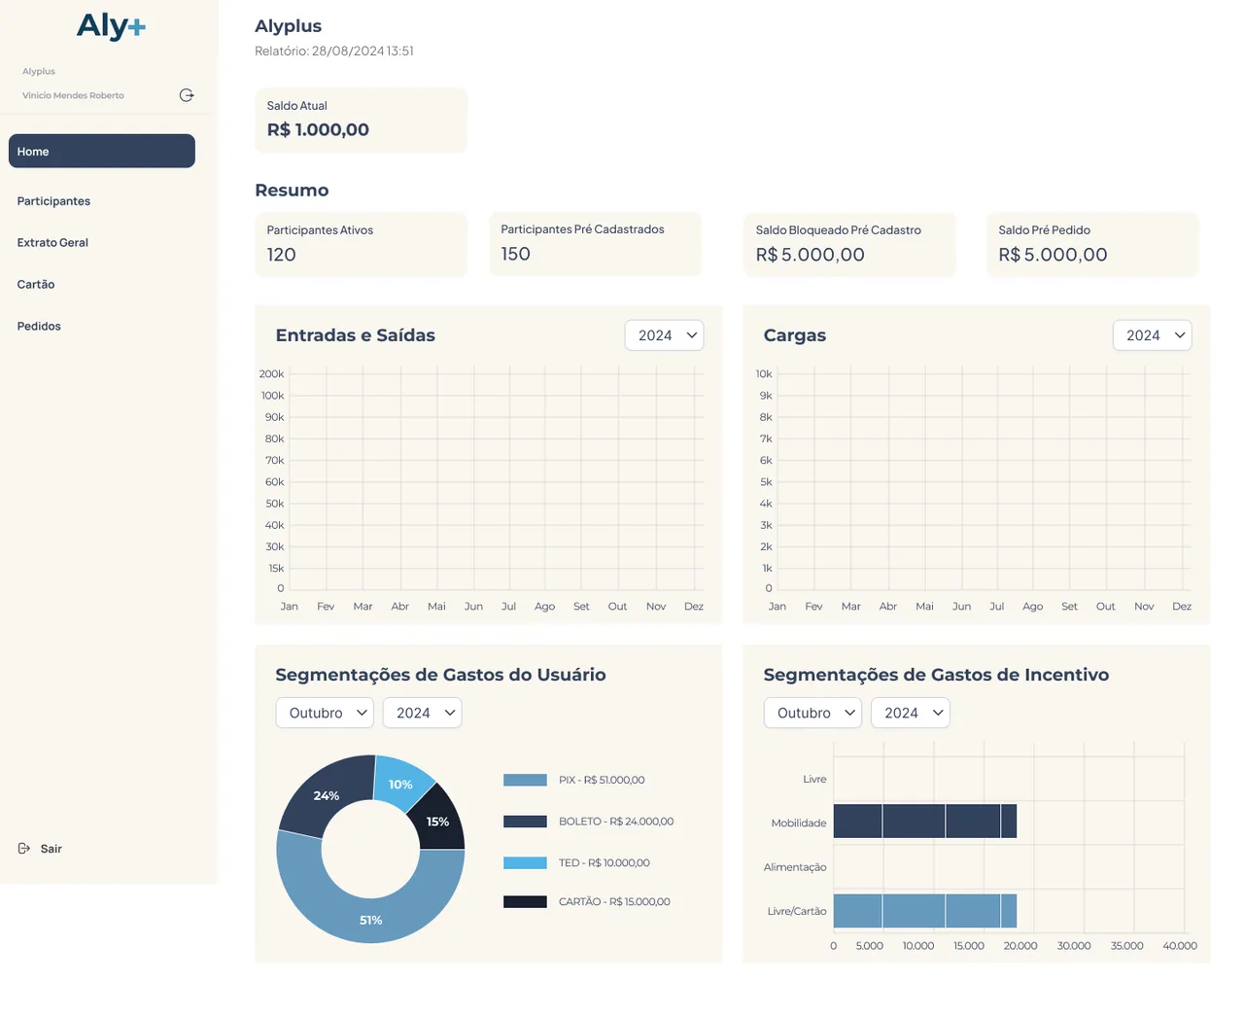Image resolution: width=1244 pixels, height=1015 pixels.
Task: Open the Gastos de Incentivo month dropdown
Action: coord(812,713)
